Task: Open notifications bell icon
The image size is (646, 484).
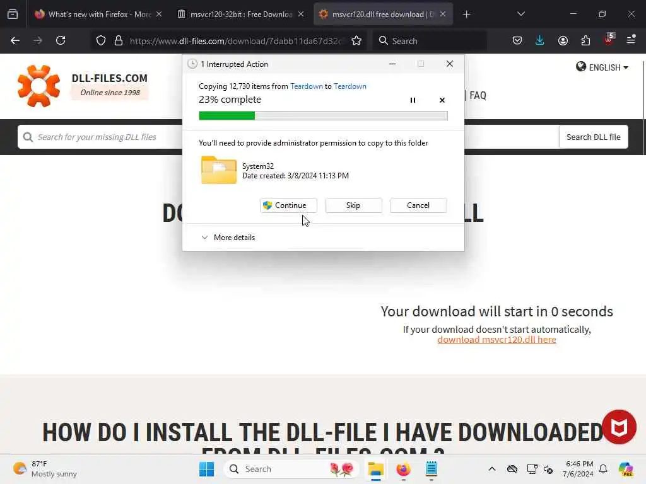Action: click(603, 469)
